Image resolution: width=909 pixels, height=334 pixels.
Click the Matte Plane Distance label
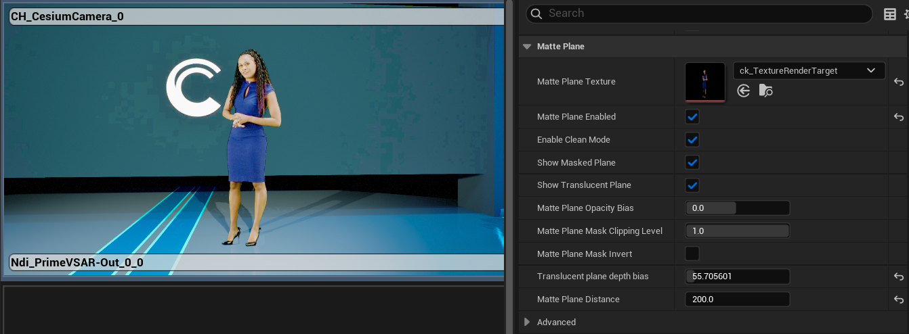[x=578, y=300]
